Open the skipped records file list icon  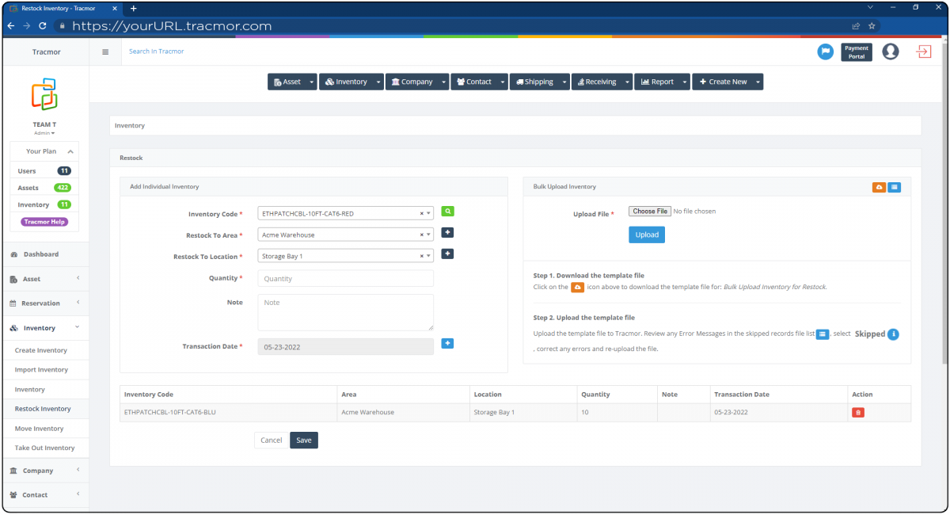(821, 334)
